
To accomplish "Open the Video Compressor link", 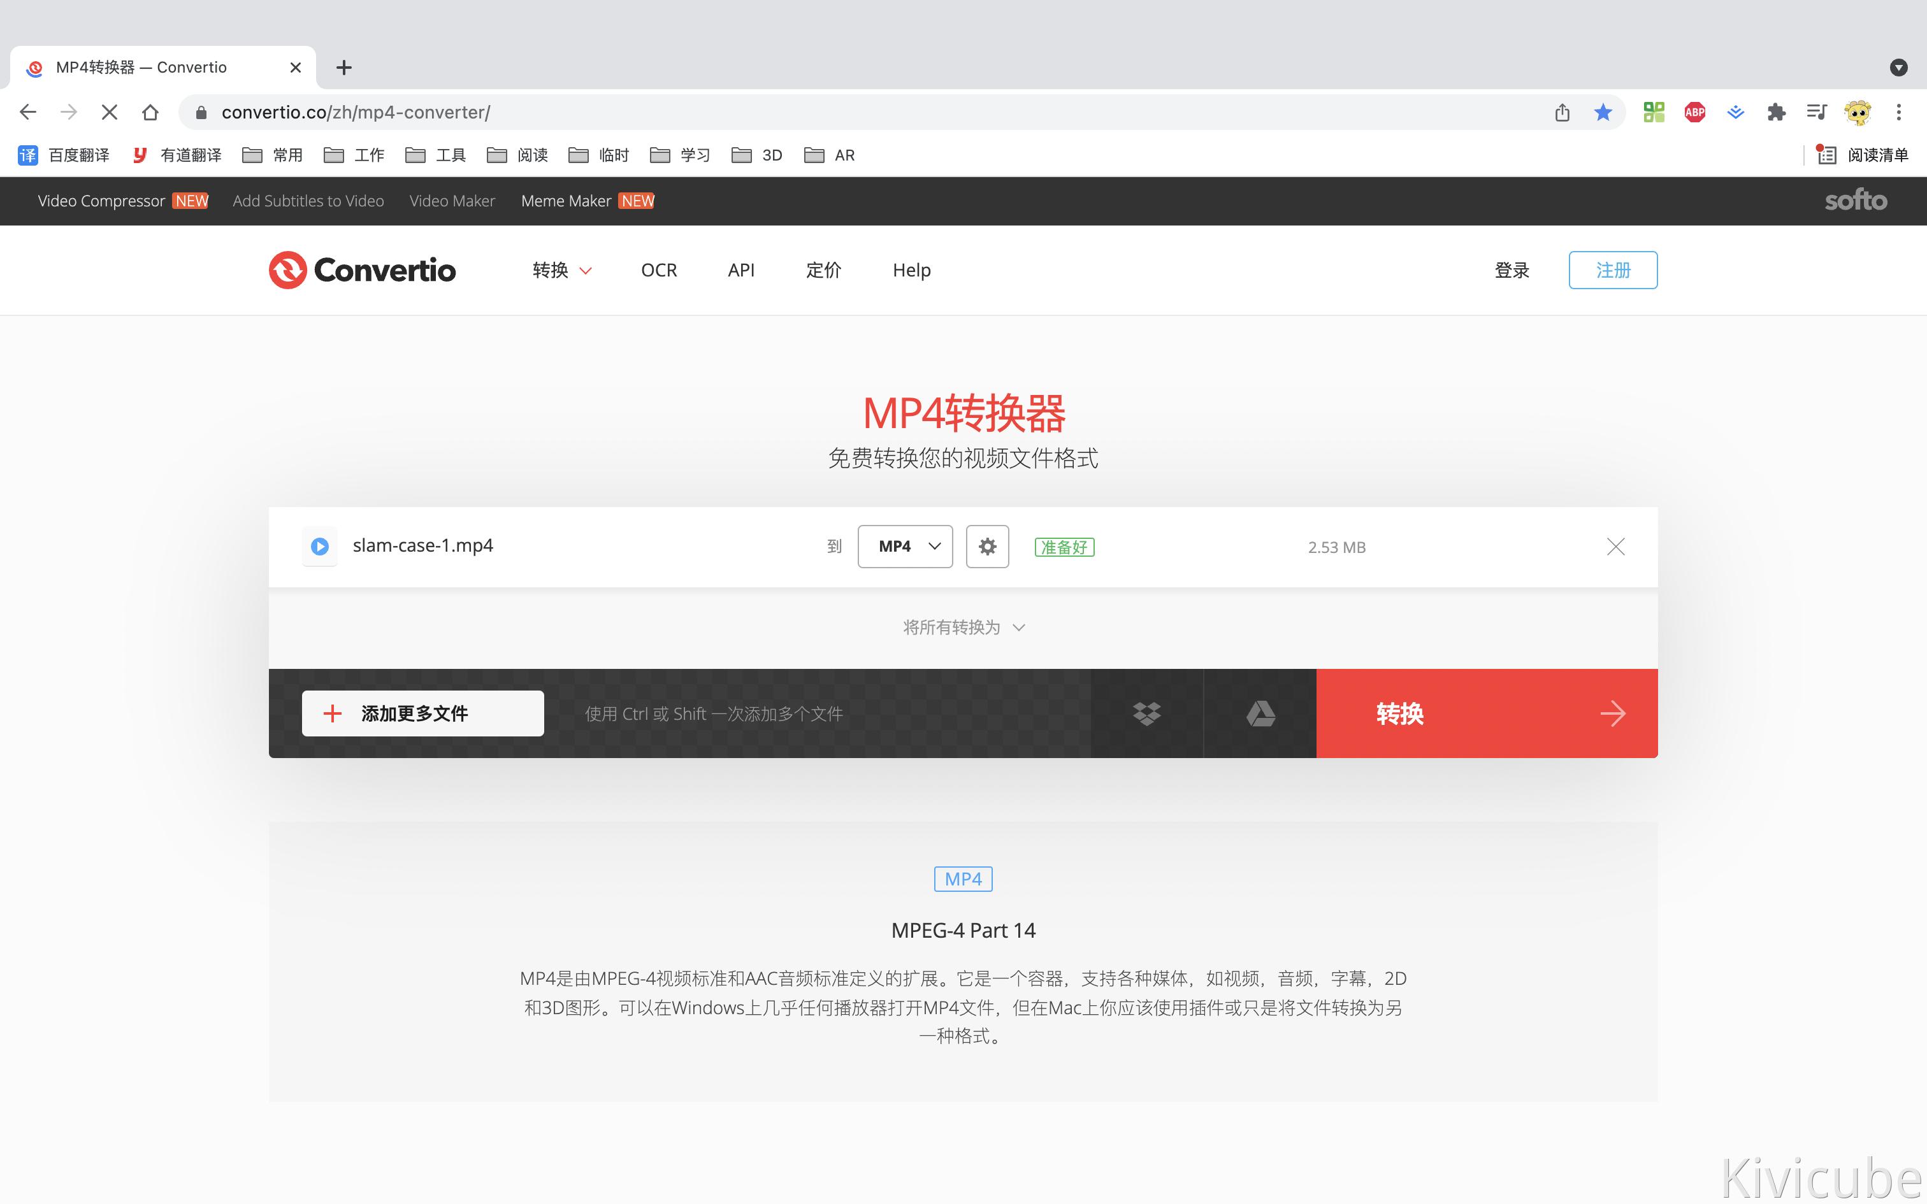I will [101, 201].
